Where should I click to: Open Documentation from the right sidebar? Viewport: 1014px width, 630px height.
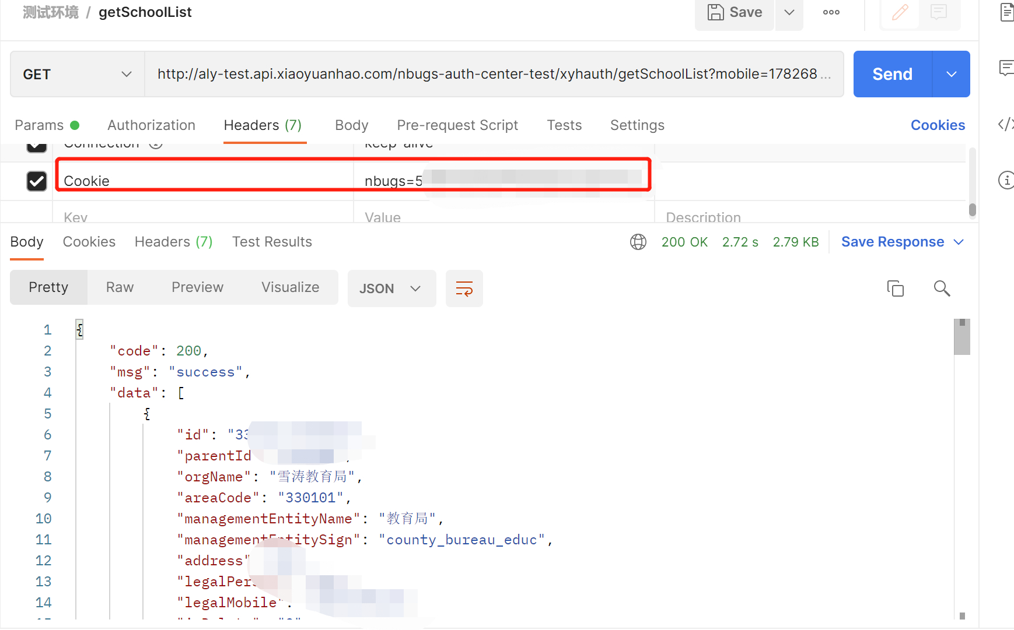(1006, 12)
